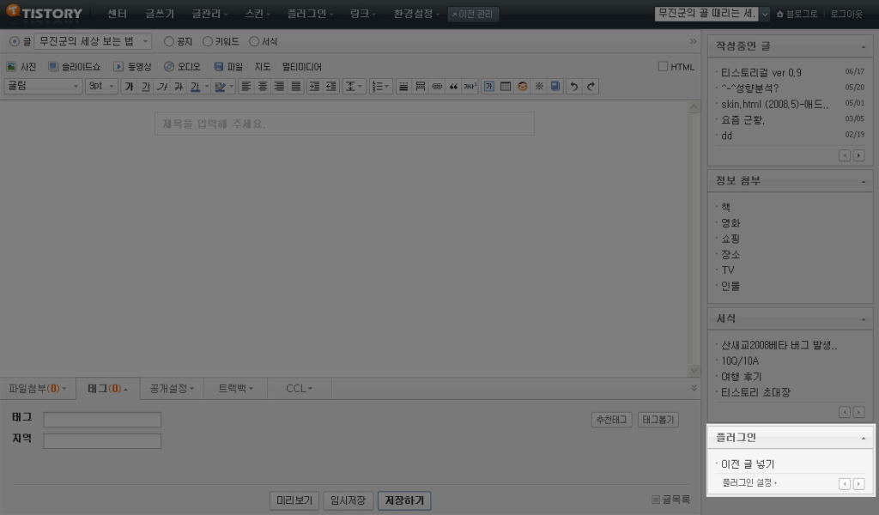Decrease paragraph indent
Screen dimensions: 879x515
click(x=331, y=87)
